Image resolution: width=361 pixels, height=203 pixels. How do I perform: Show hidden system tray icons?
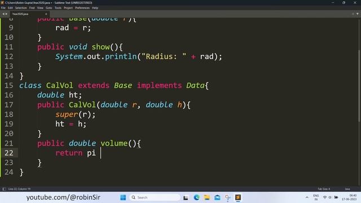tap(307, 197)
